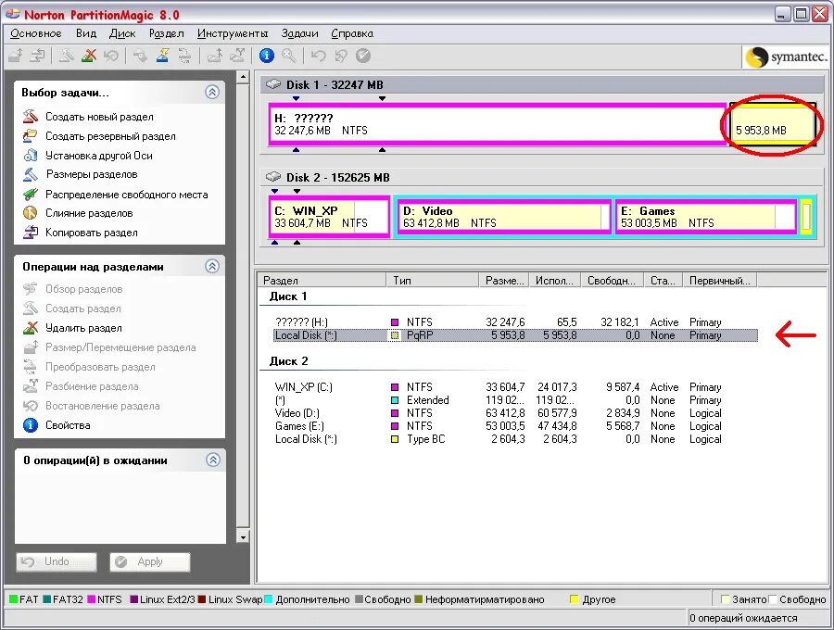Click the Check for errors magnifier toolbar icon
The width and height of the screenshot is (834, 630).
click(289, 56)
